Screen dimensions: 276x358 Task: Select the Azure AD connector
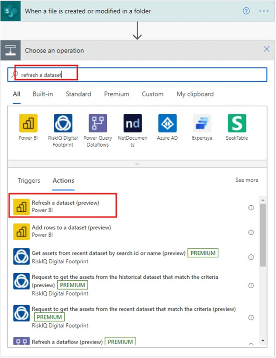[x=167, y=123]
